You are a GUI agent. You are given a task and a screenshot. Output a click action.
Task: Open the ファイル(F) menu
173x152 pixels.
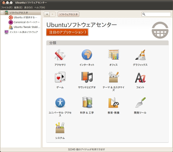pyautogui.click(x=6, y=7)
